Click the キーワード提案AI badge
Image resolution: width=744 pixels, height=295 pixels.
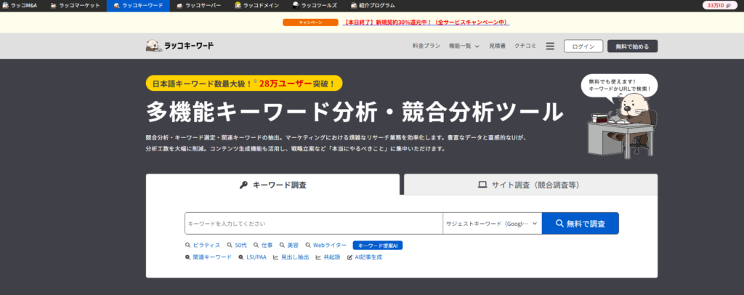coord(377,246)
